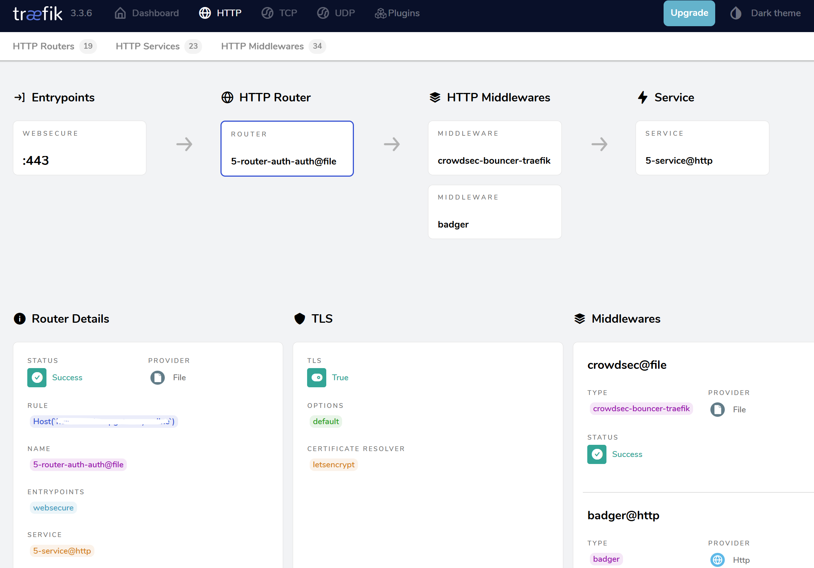Click the crowdsec-bouncer-traefik type tag
814x568 pixels.
[641, 409]
